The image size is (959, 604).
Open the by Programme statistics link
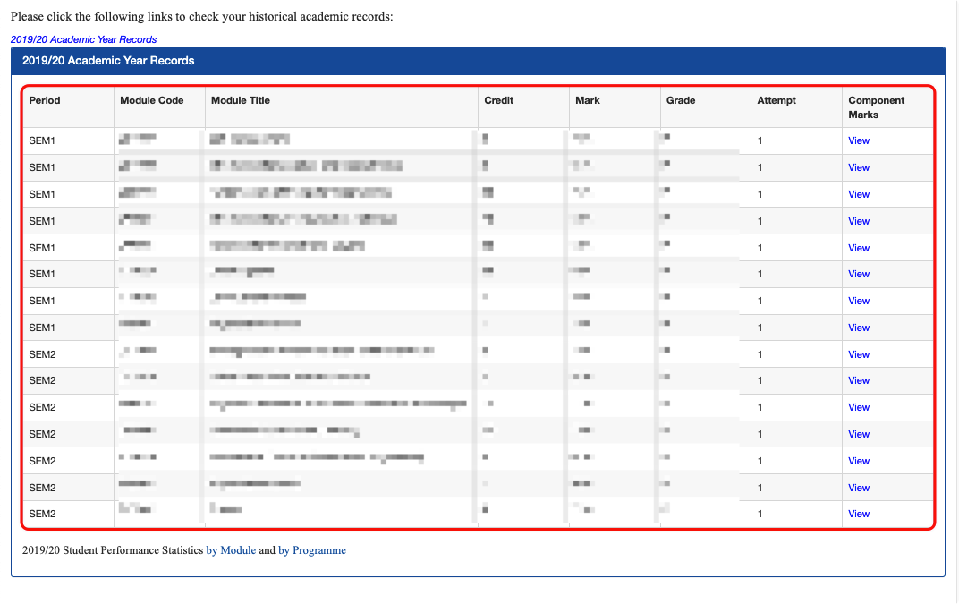point(311,550)
